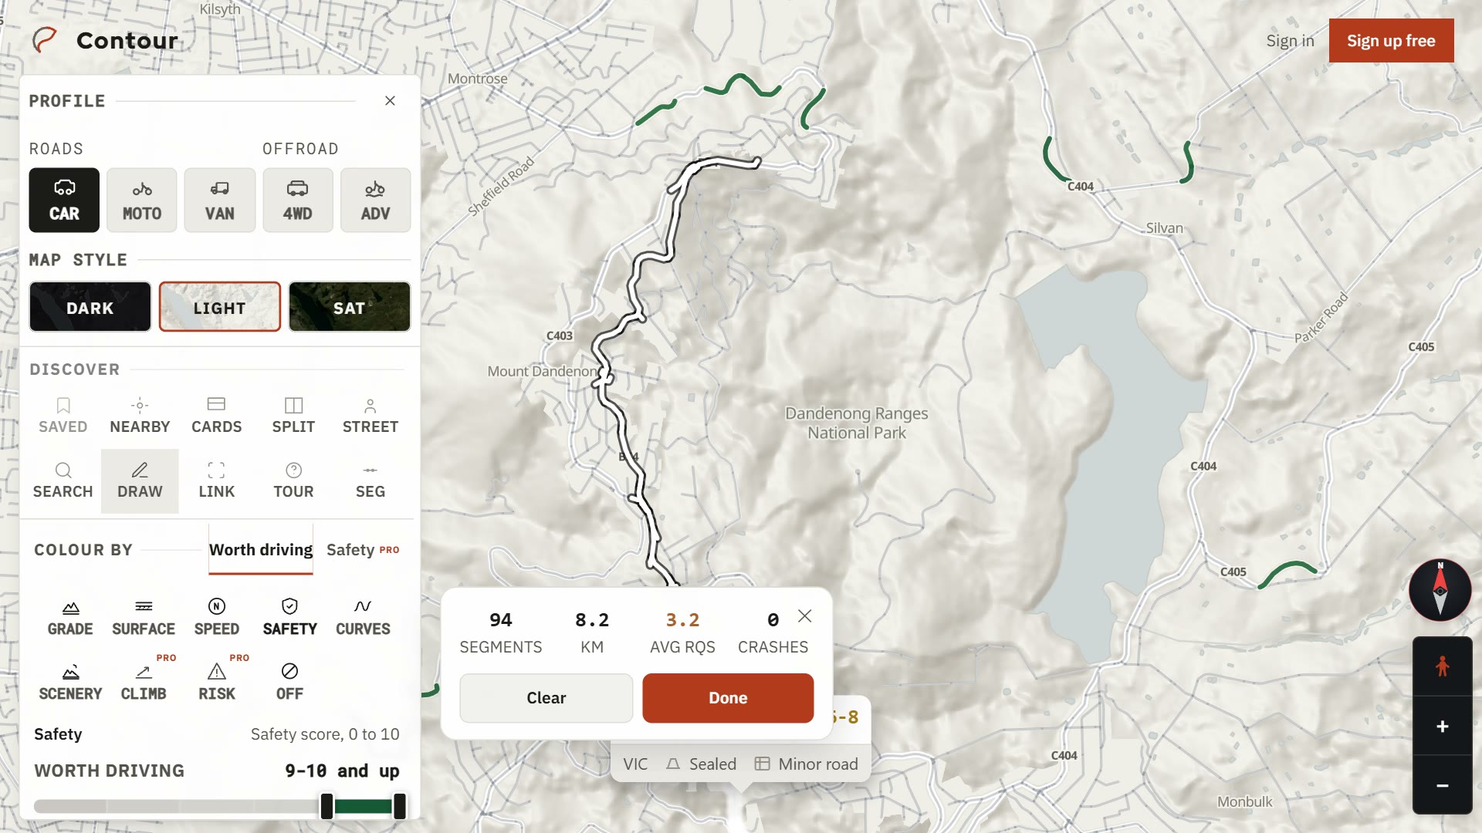The height and width of the screenshot is (833, 1482).
Task: Pick the ADV offroad profile
Action: point(376,200)
